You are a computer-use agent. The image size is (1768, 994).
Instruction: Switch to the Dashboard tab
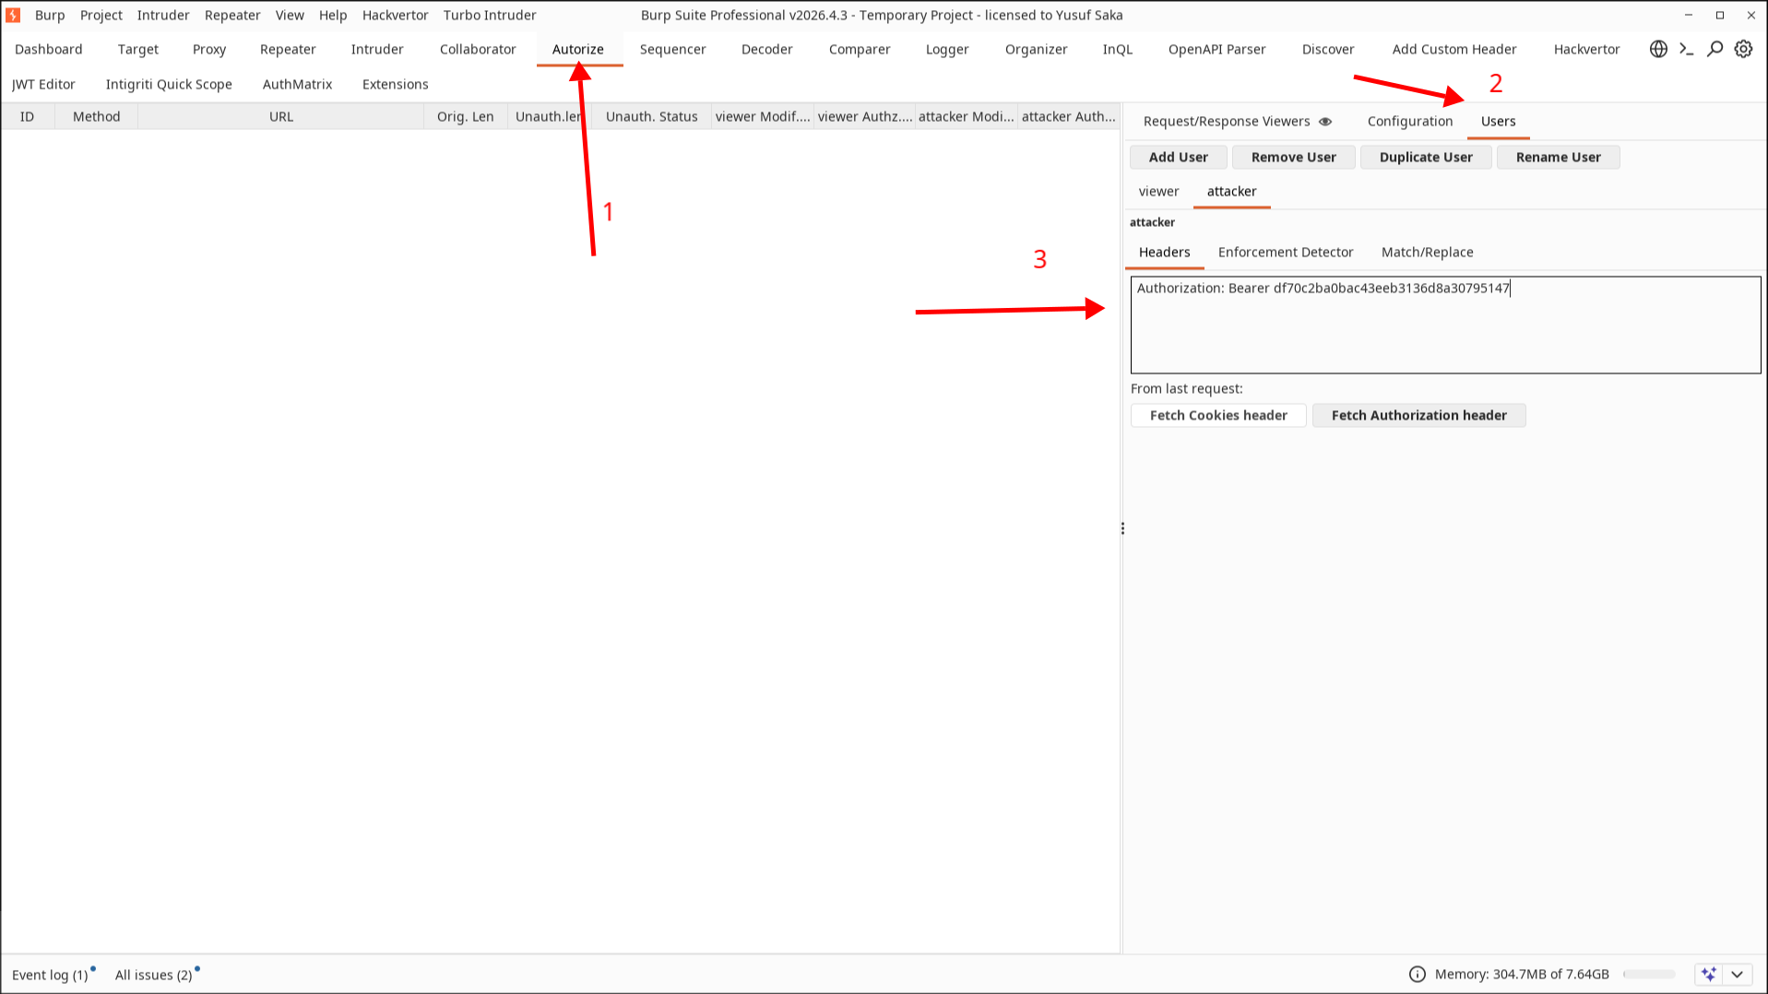pos(49,49)
